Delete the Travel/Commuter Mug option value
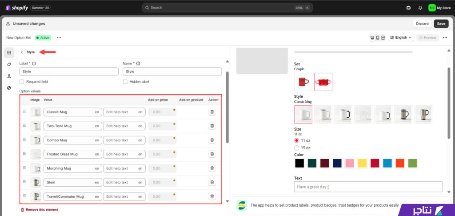This screenshot has width=455, height=216. click(212, 196)
